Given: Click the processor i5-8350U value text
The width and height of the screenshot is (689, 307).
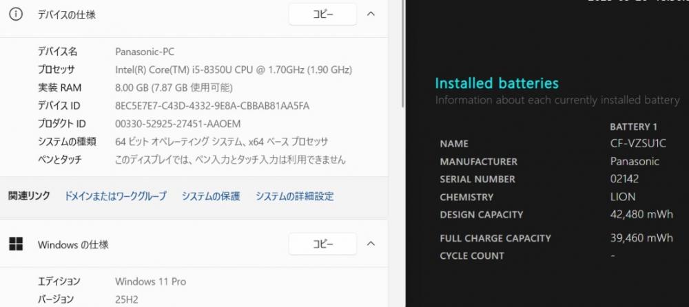Looking at the screenshot, I should tap(234, 70).
